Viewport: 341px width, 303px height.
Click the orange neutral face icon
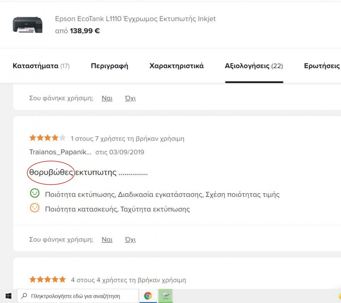click(x=35, y=208)
